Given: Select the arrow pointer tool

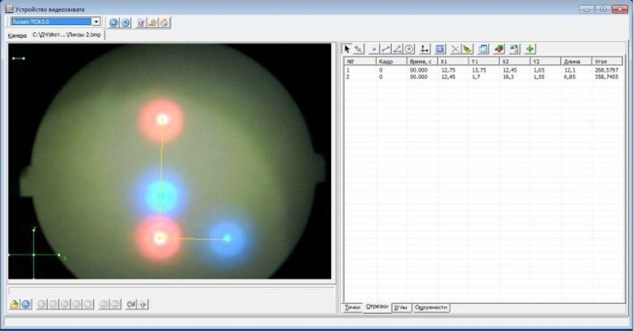Looking at the screenshot, I should 347,49.
